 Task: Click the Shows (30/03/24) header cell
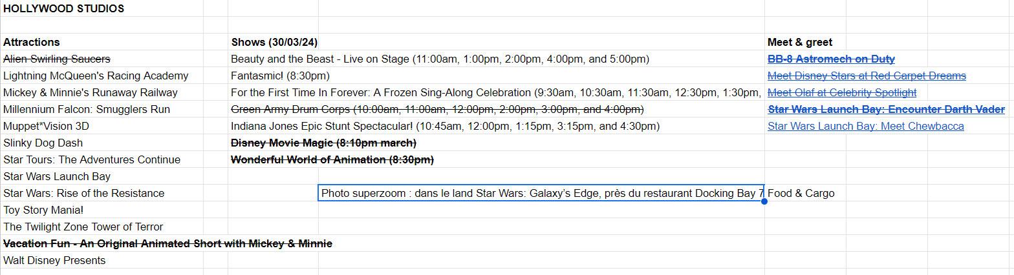click(274, 43)
